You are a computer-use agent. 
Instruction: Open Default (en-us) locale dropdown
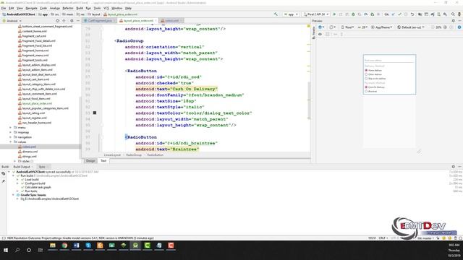[x=411, y=27]
